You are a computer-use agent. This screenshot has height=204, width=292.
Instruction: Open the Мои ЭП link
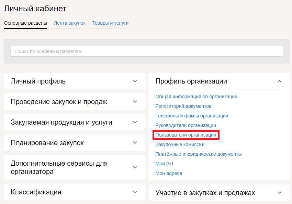point(164,164)
